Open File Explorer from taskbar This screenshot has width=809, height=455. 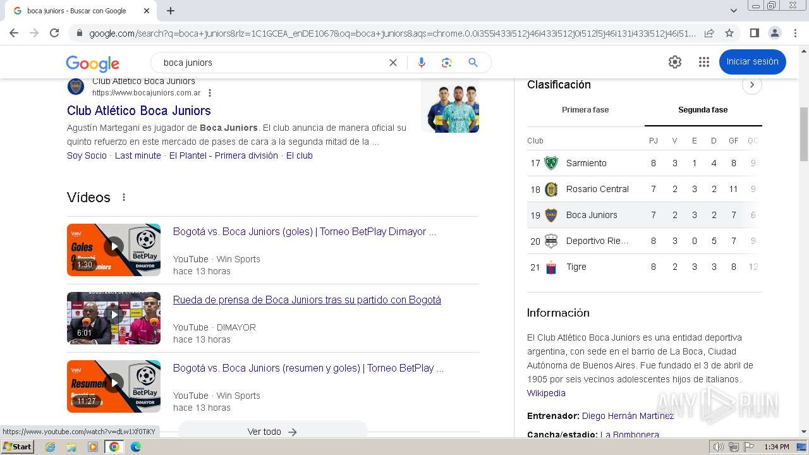point(71,447)
